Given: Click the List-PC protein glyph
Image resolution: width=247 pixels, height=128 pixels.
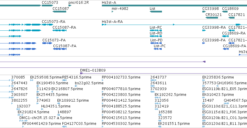Looking at the screenshot, I should (158, 49).
